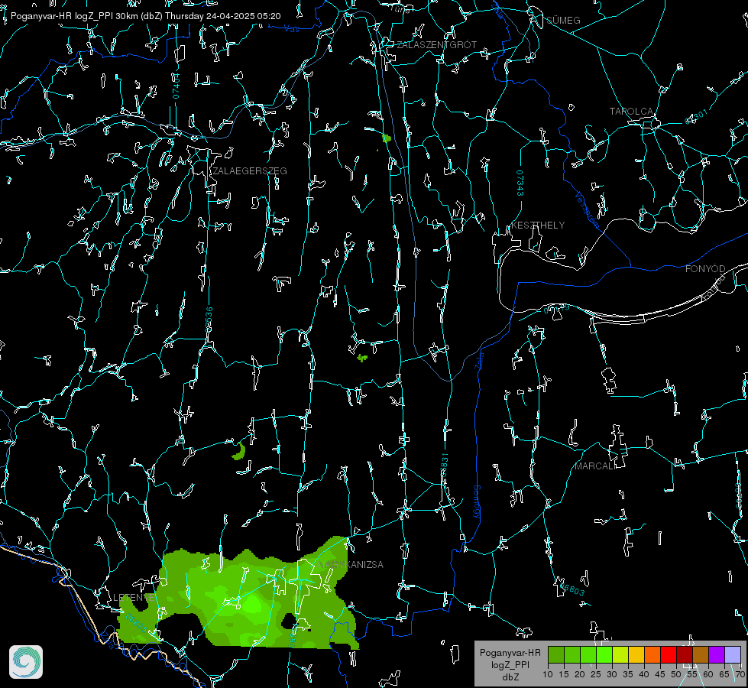Select the FONYÓD town label
This screenshot has width=748, height=688.
pyautogui.click(x=705, y=269)
